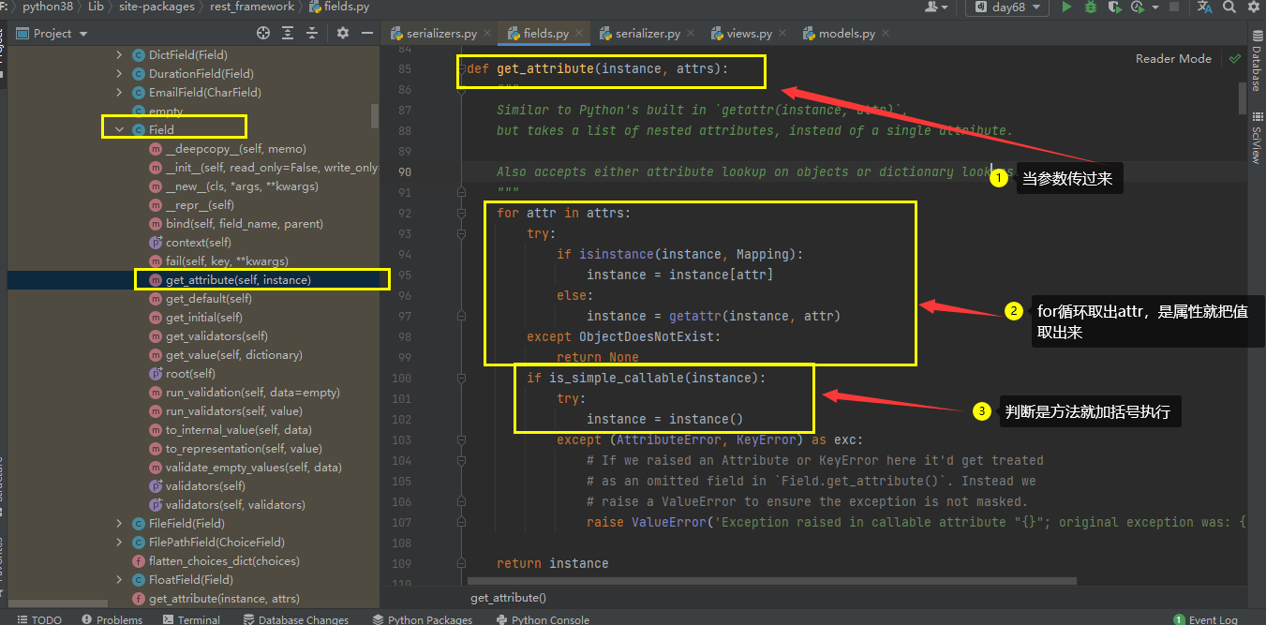
Task: Open IDE settings gear in top toolbar
Action: tap(1255, 7)
